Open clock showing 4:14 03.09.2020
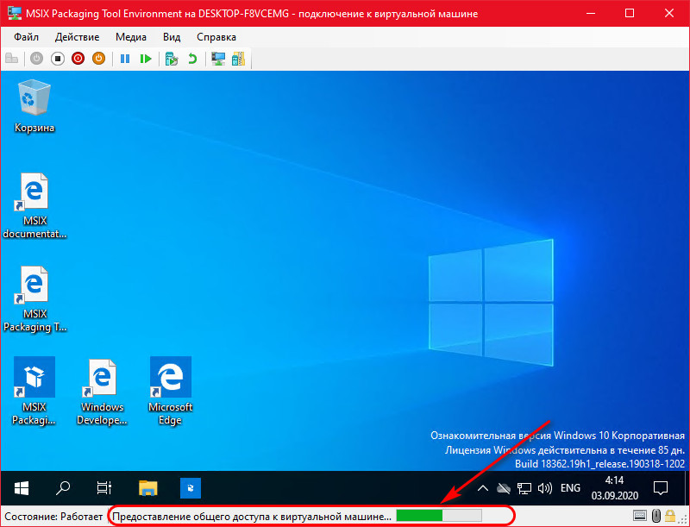This screenshot has height=527, width=690. tap(614, 488)
